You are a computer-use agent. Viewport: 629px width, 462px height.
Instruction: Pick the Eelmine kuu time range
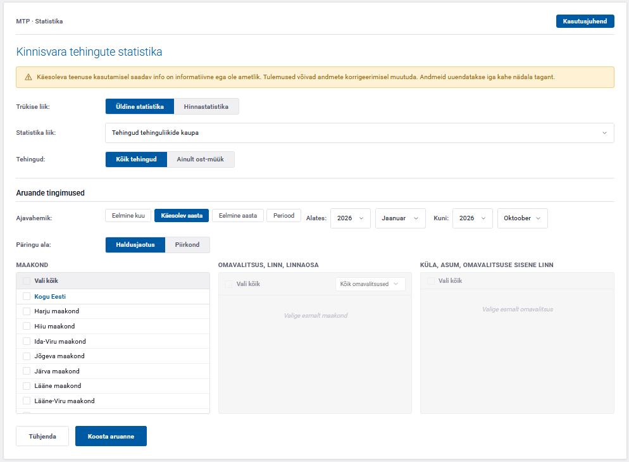128,215
